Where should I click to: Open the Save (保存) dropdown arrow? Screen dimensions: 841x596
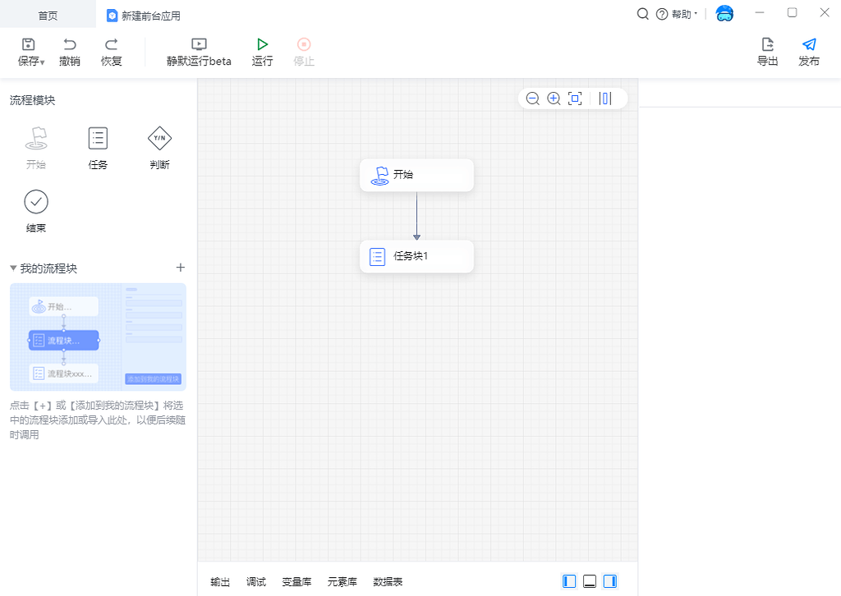click(43, 62)
